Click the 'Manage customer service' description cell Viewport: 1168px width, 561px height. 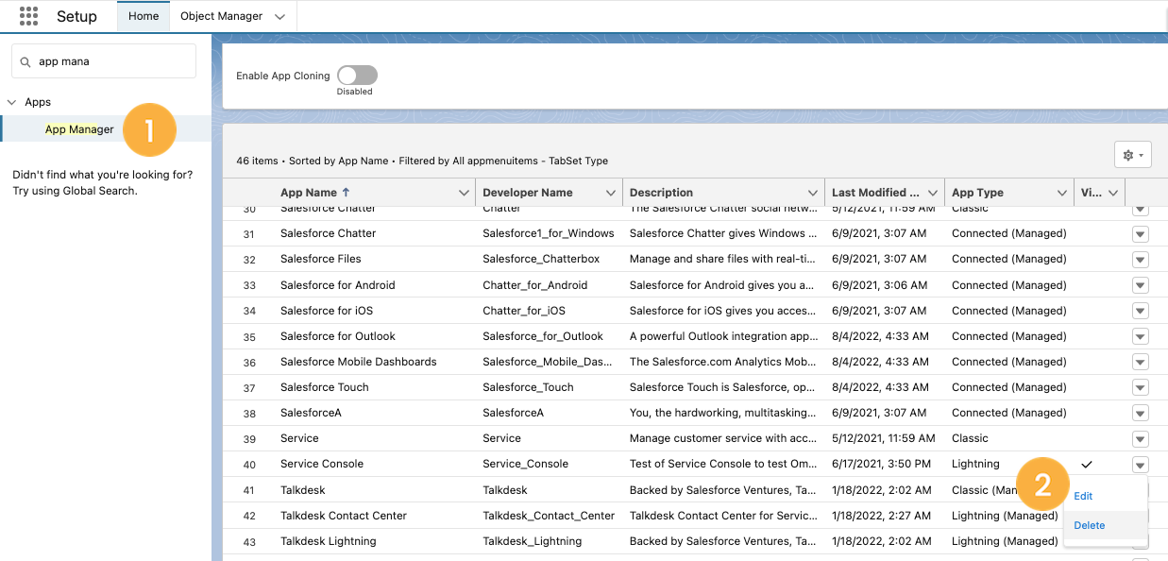(724, 438)
